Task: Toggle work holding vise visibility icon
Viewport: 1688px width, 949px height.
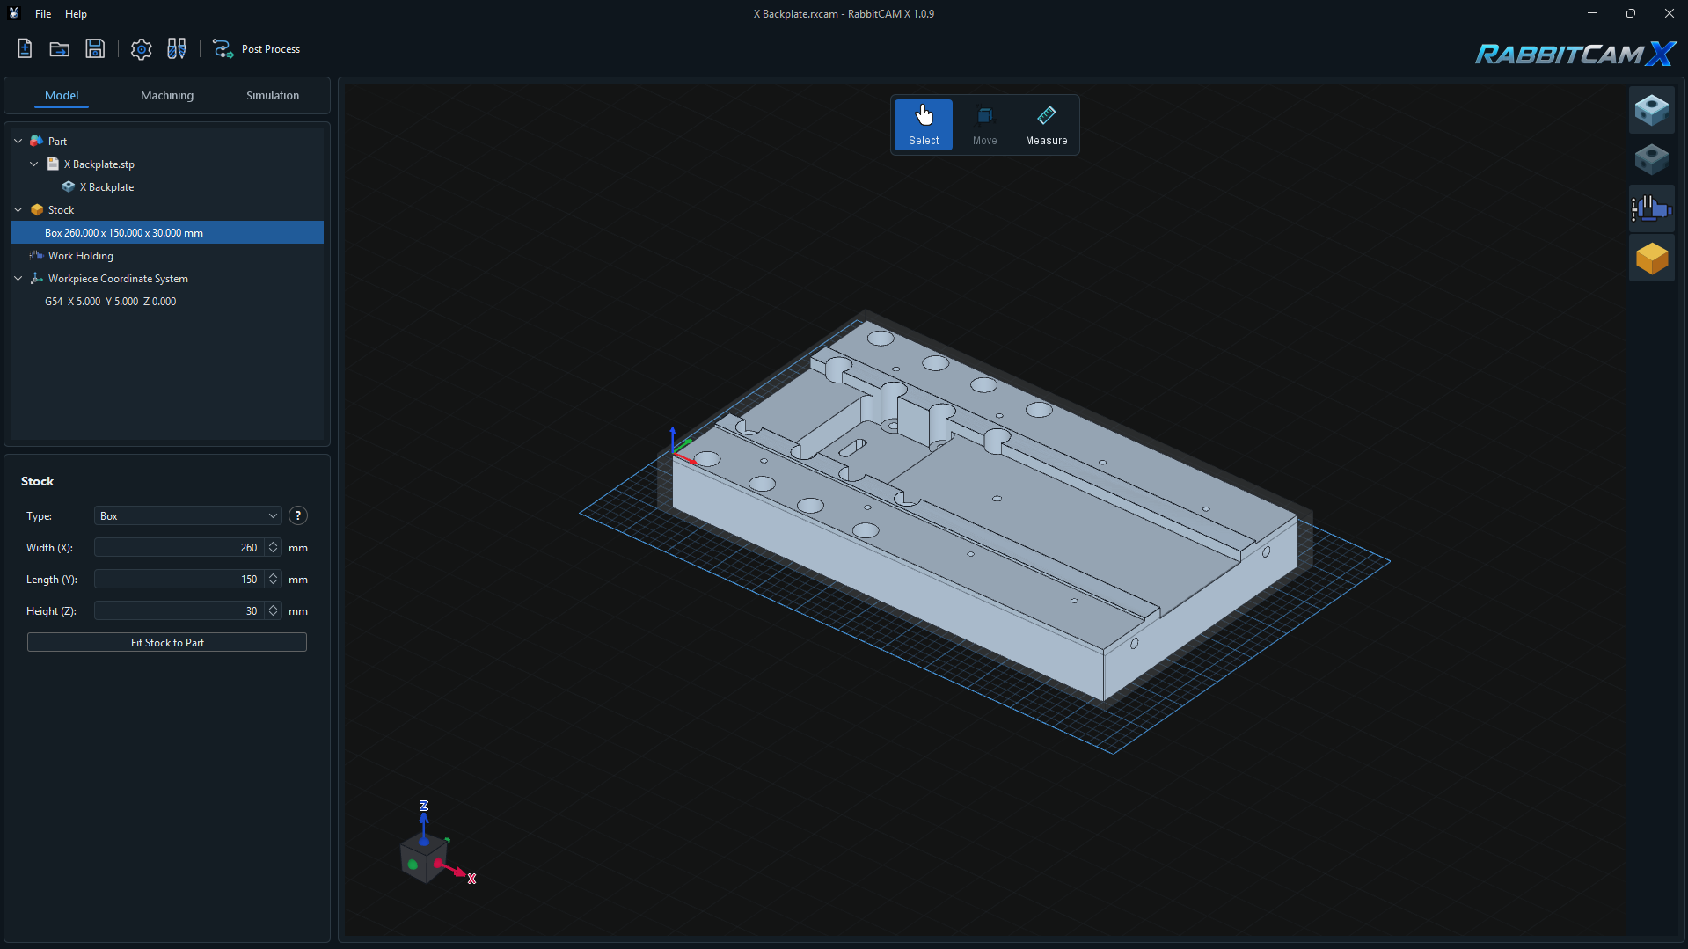Action: click(x=1651, y=208)
